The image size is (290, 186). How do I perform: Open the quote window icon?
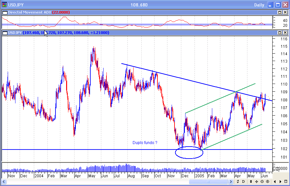pyautogui.click(x=286, y=182)
